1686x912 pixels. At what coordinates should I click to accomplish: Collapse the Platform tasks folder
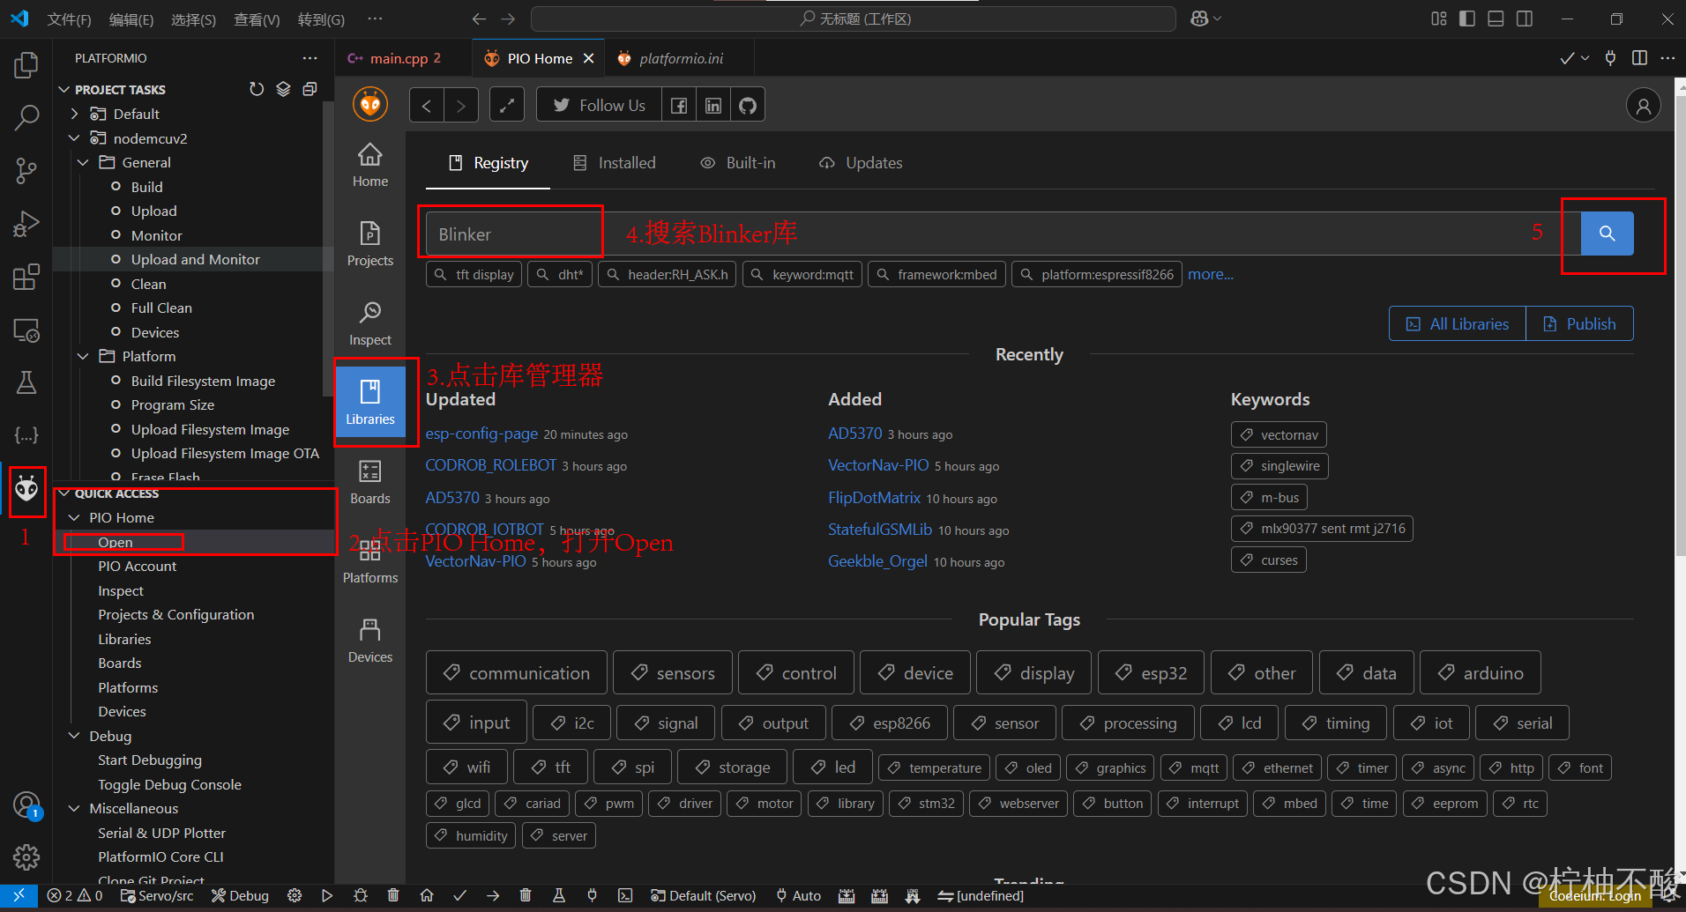pos(83,356)
